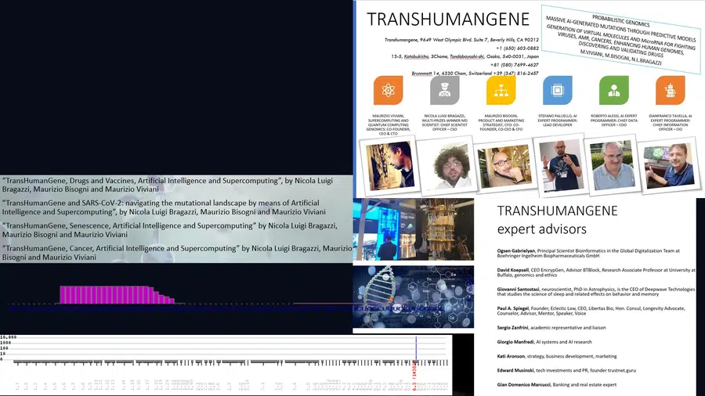Click the Maurizio Bisogni role caption
The height and width of the screenshot is (396, 705).
point(501,123)
